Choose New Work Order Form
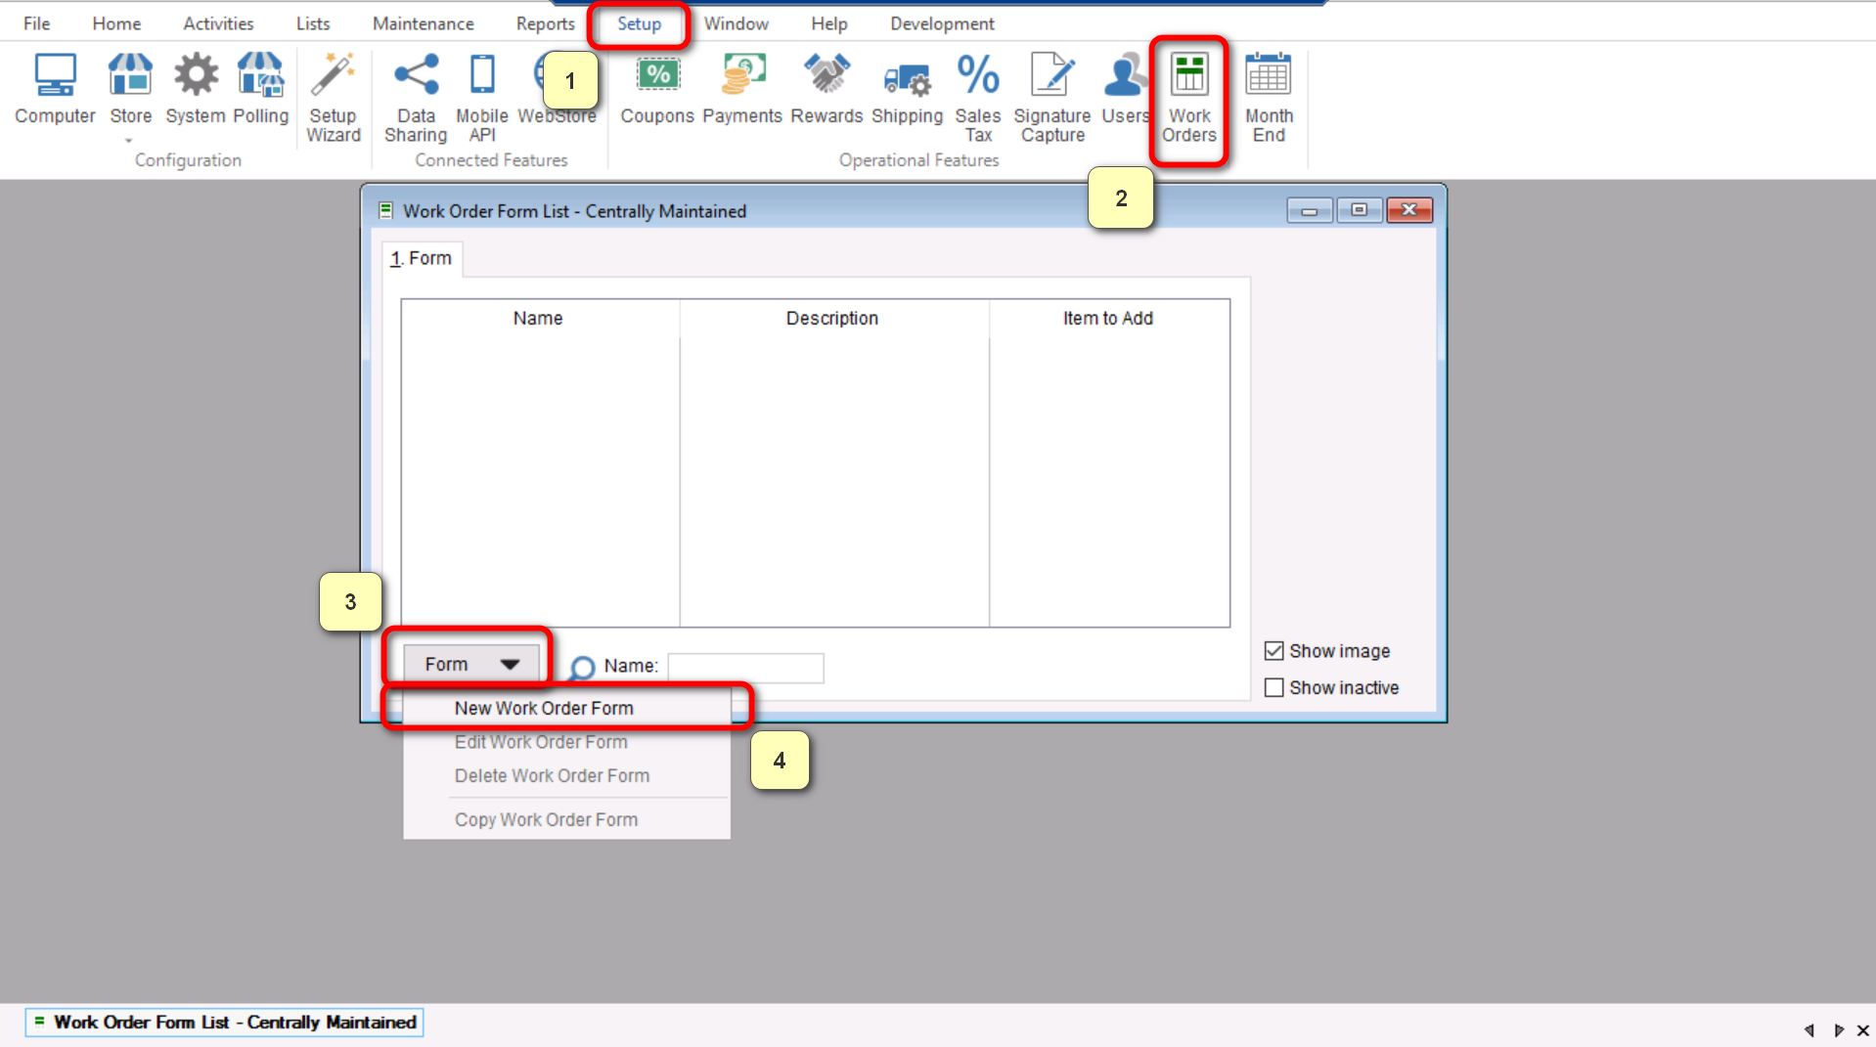Viewport: 1876px width, 1047px height. click(544, 708)
